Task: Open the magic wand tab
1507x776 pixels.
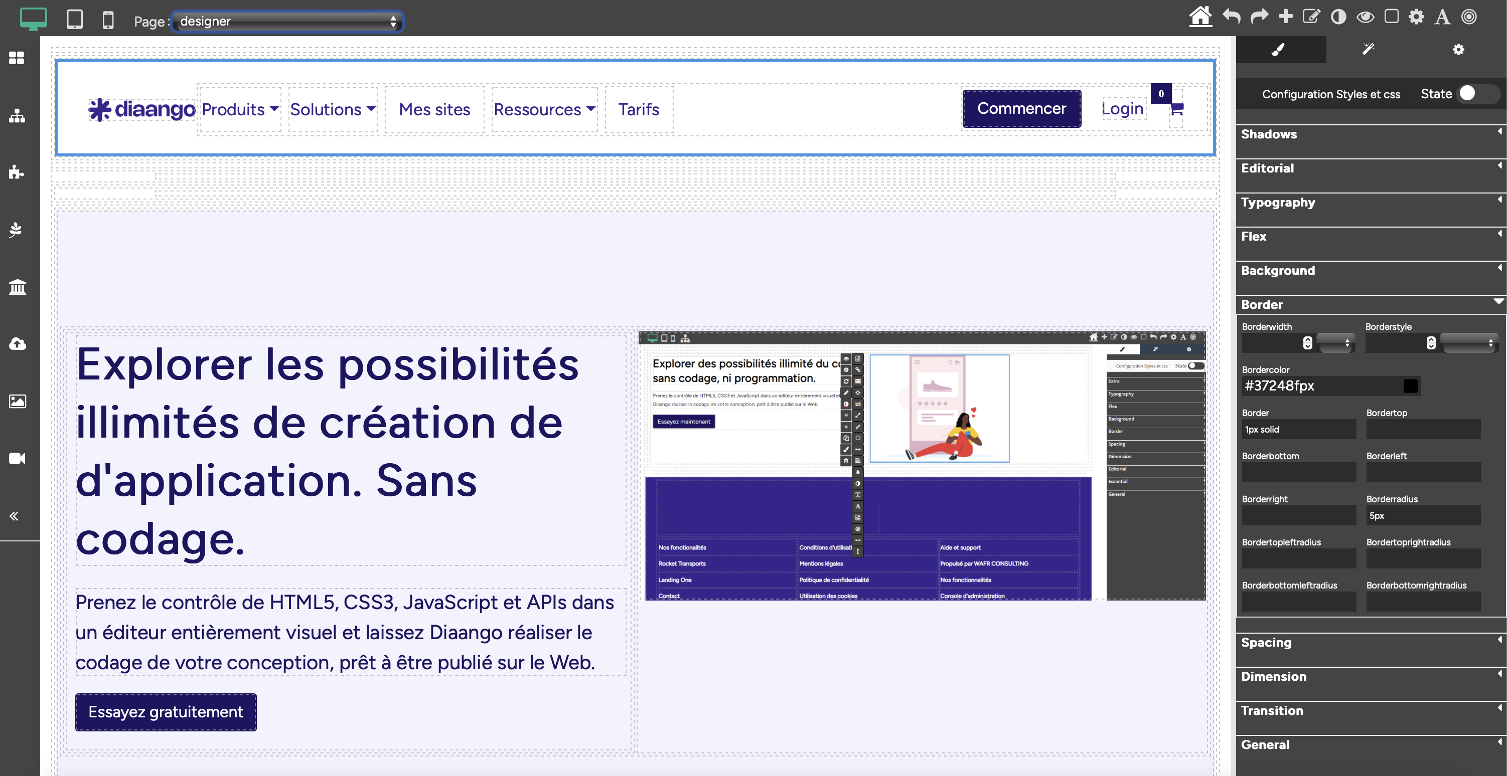Action: (1368, 49)
